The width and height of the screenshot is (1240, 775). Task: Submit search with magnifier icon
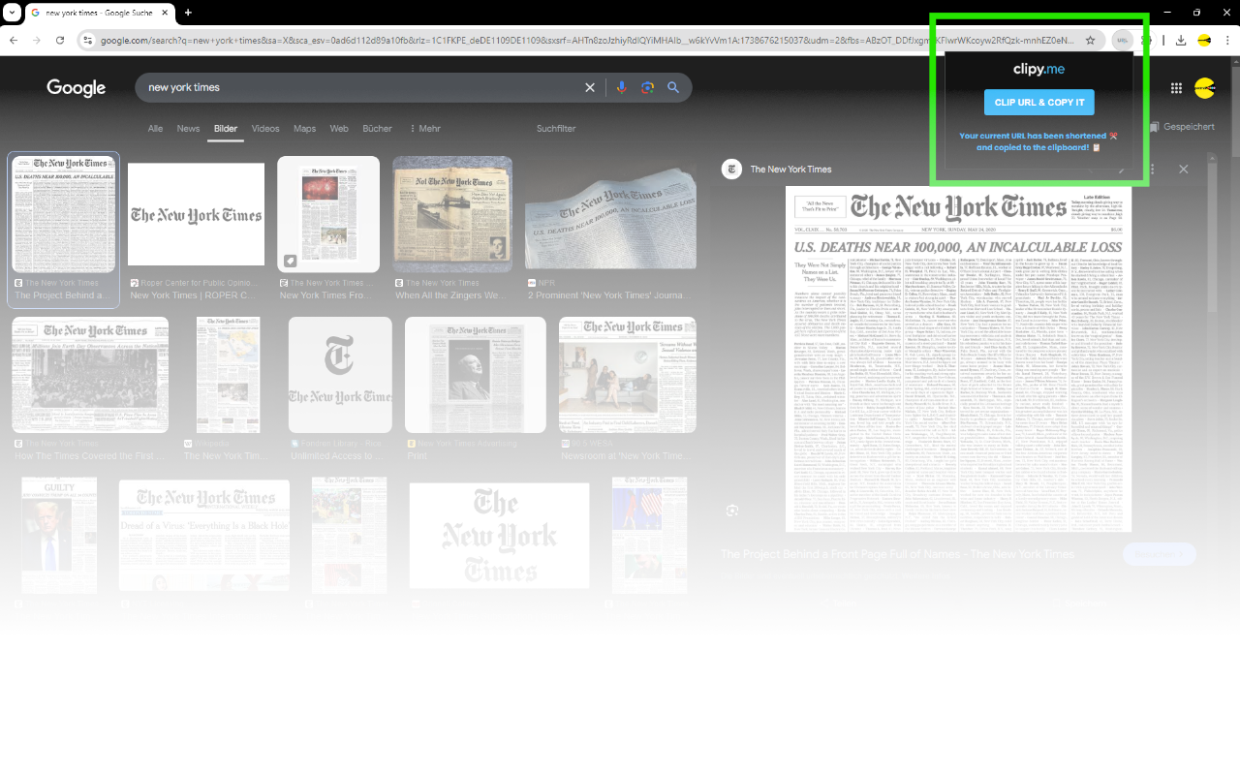pyautogui.click(x=673, y=87)
